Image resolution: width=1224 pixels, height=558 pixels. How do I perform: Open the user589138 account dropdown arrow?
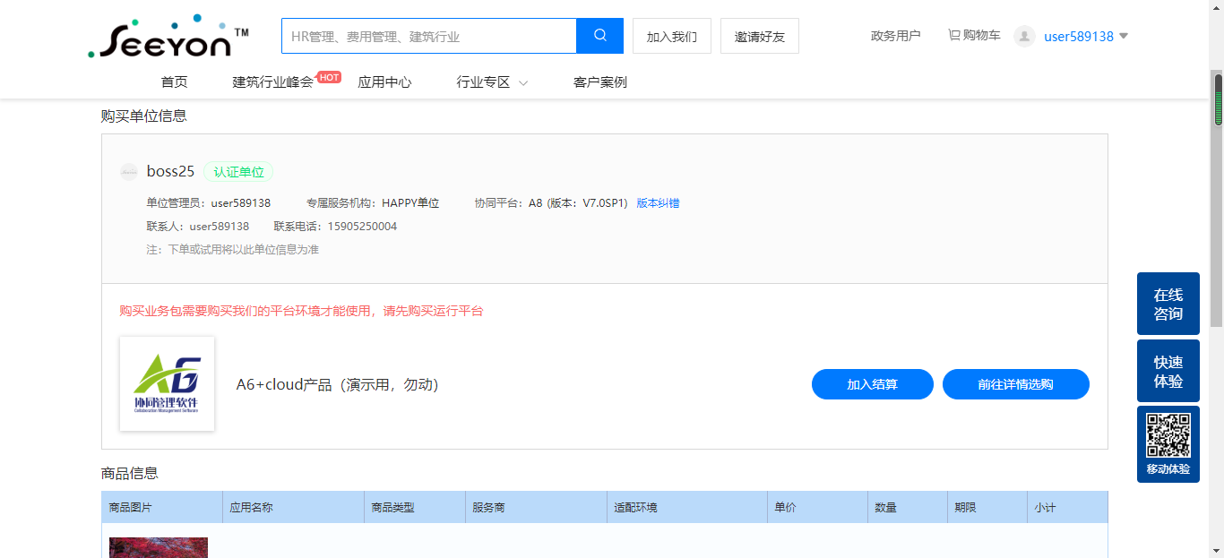coord(1124,36)
